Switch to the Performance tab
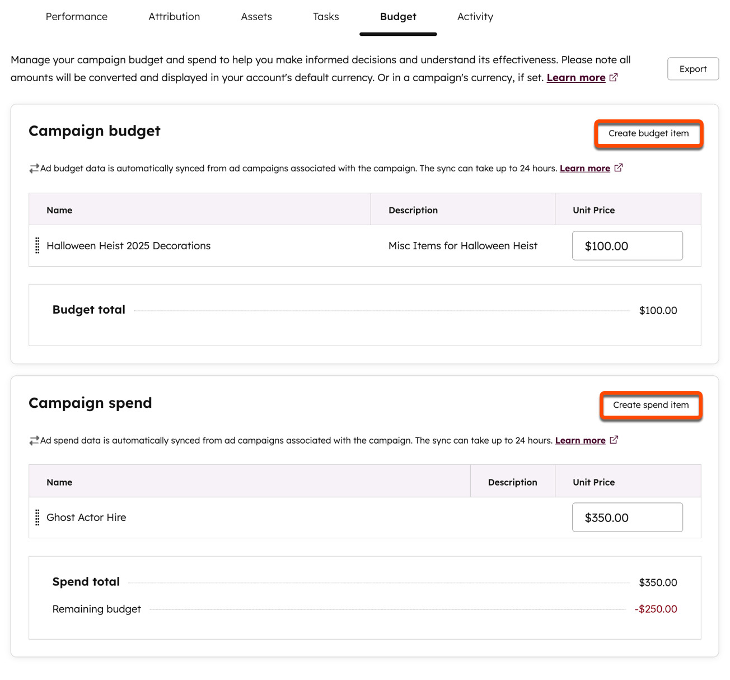The width and height of the screenshot is (730, 680). point(76,16)
